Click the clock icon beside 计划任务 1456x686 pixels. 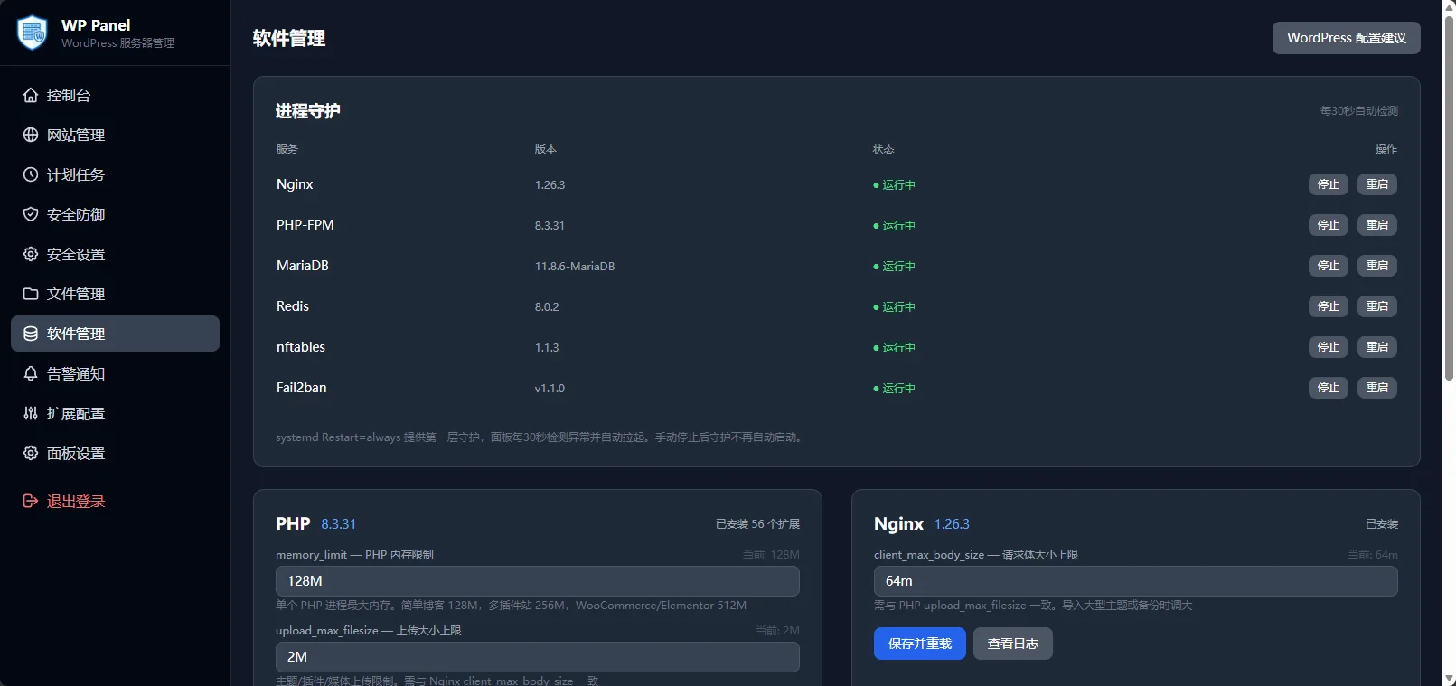tap(31, 174)
